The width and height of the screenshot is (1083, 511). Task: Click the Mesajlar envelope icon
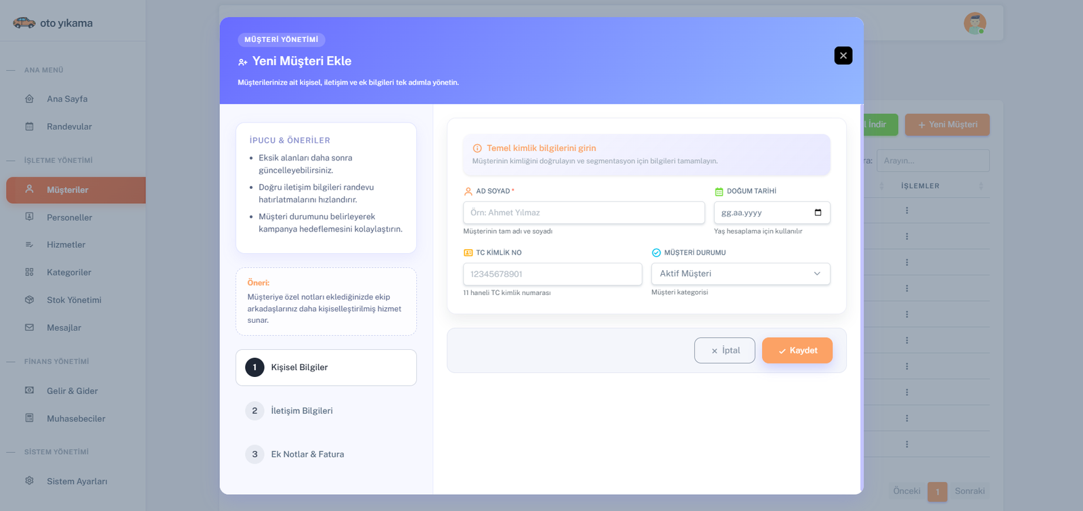tap(29, 328)
